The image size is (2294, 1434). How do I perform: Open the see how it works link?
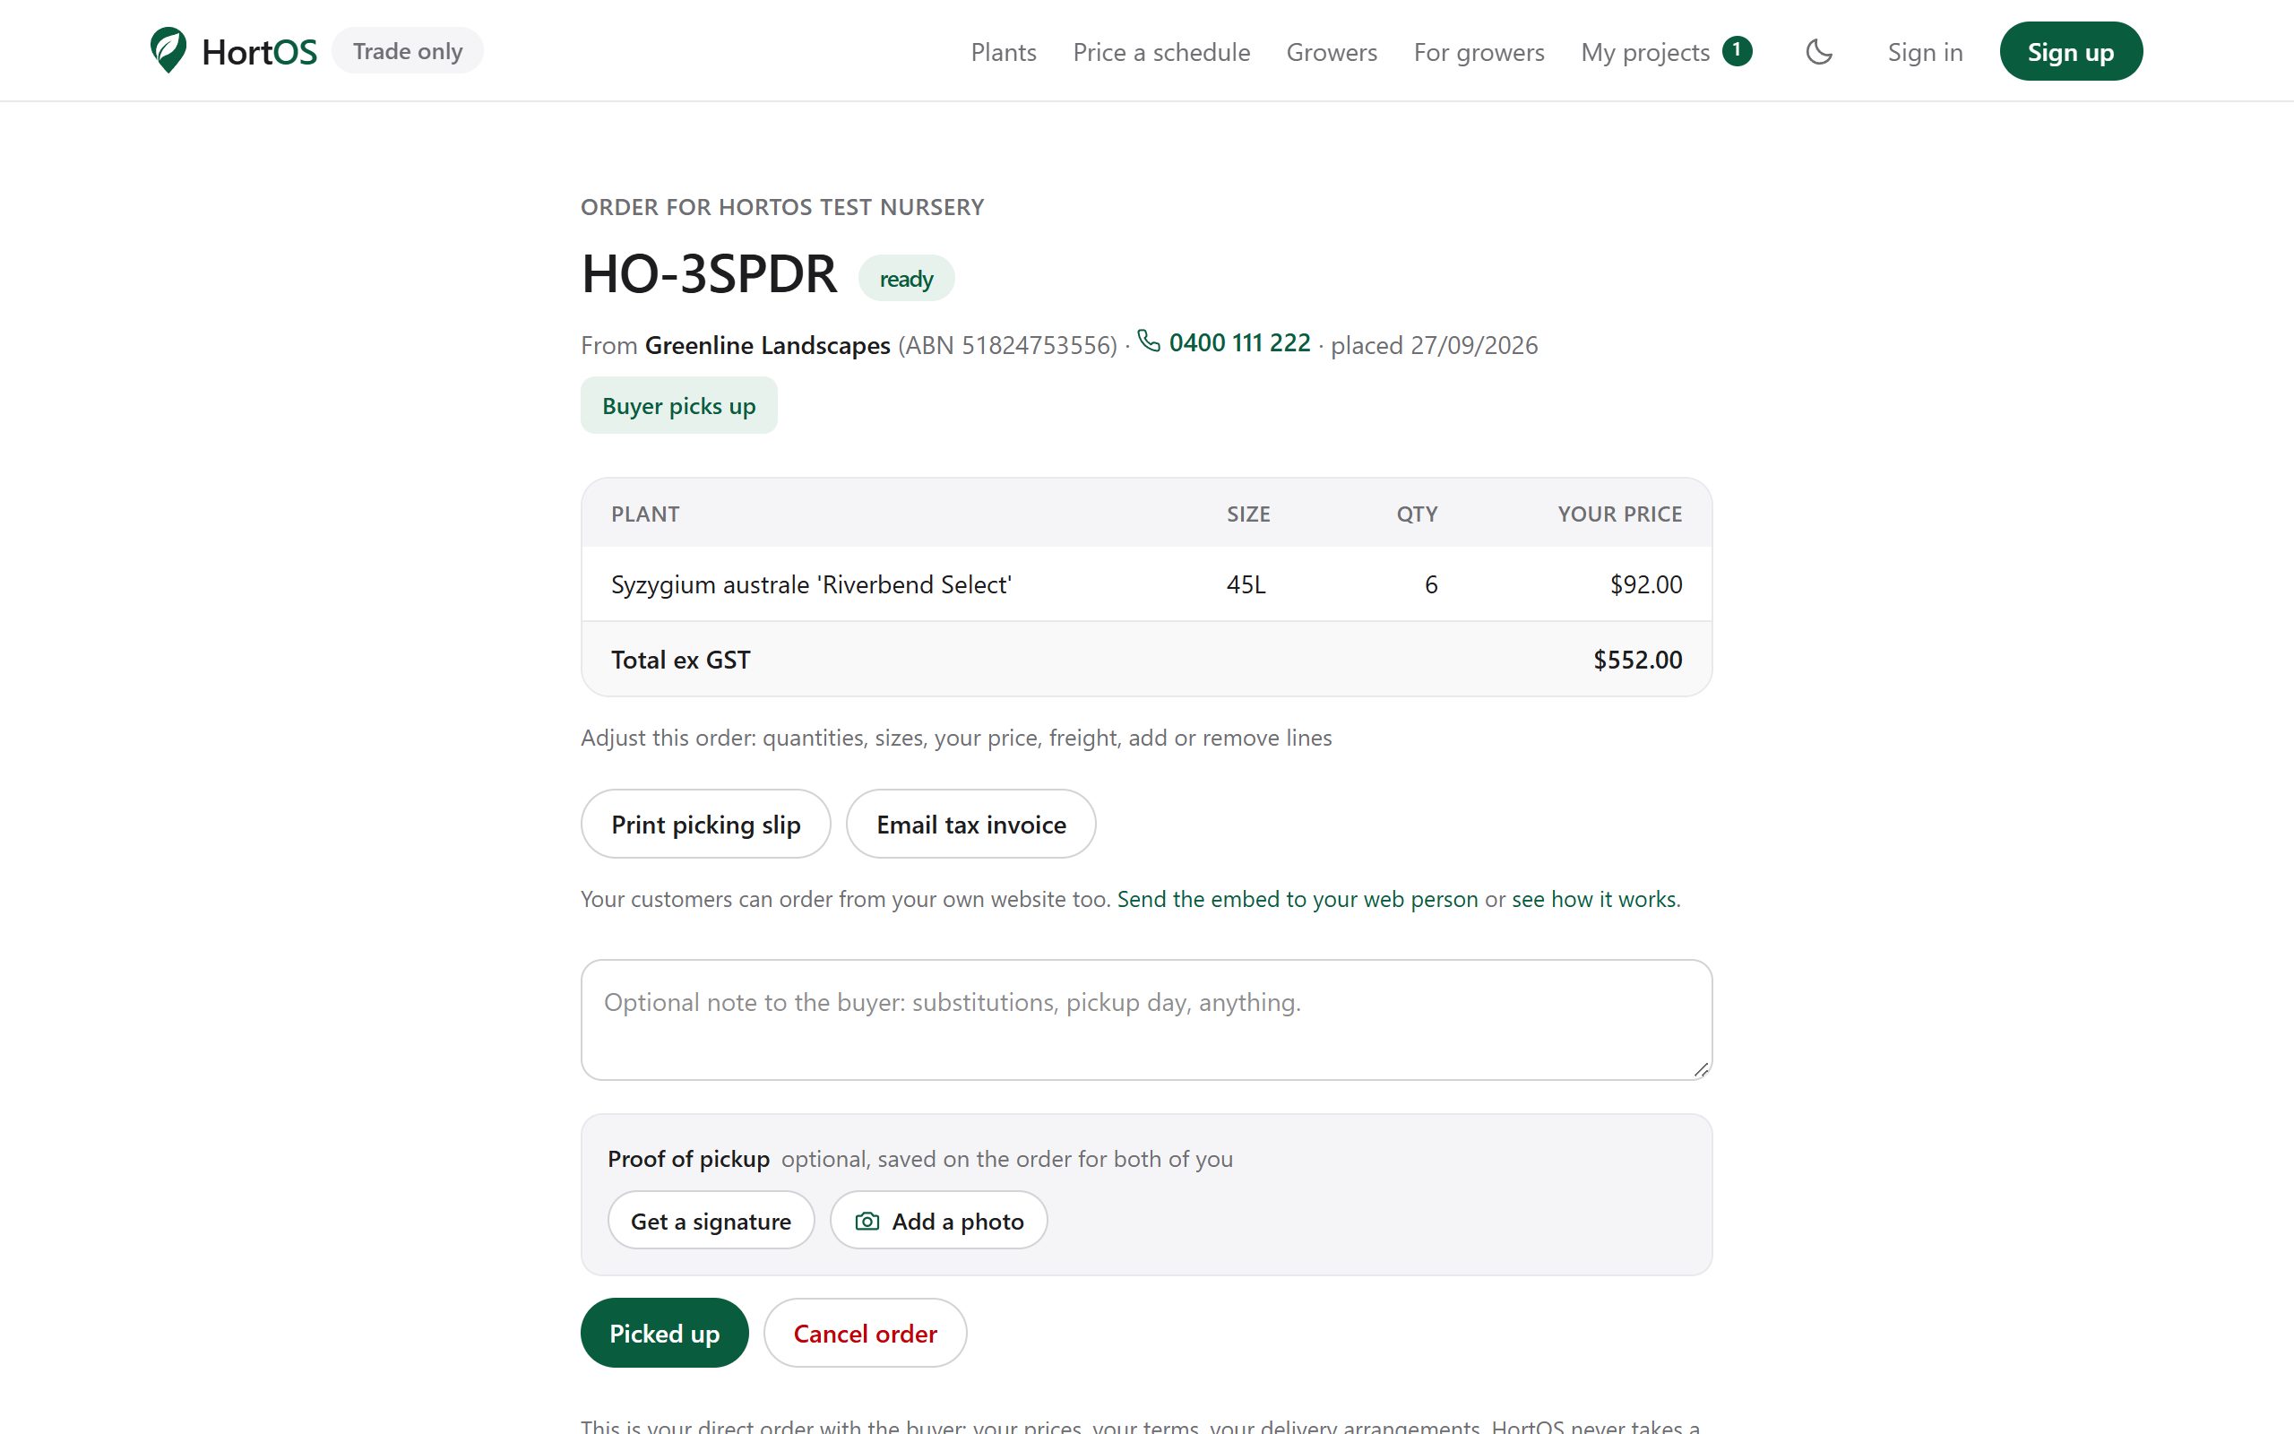point(1593,899)
